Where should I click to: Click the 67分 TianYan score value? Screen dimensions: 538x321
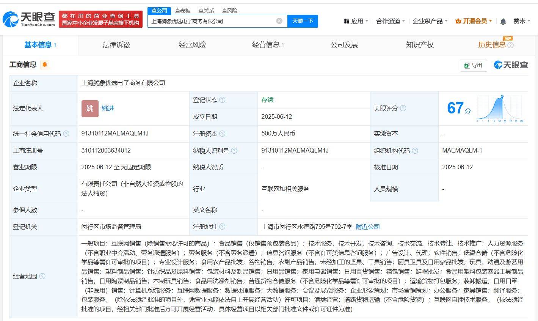(459, 109)
